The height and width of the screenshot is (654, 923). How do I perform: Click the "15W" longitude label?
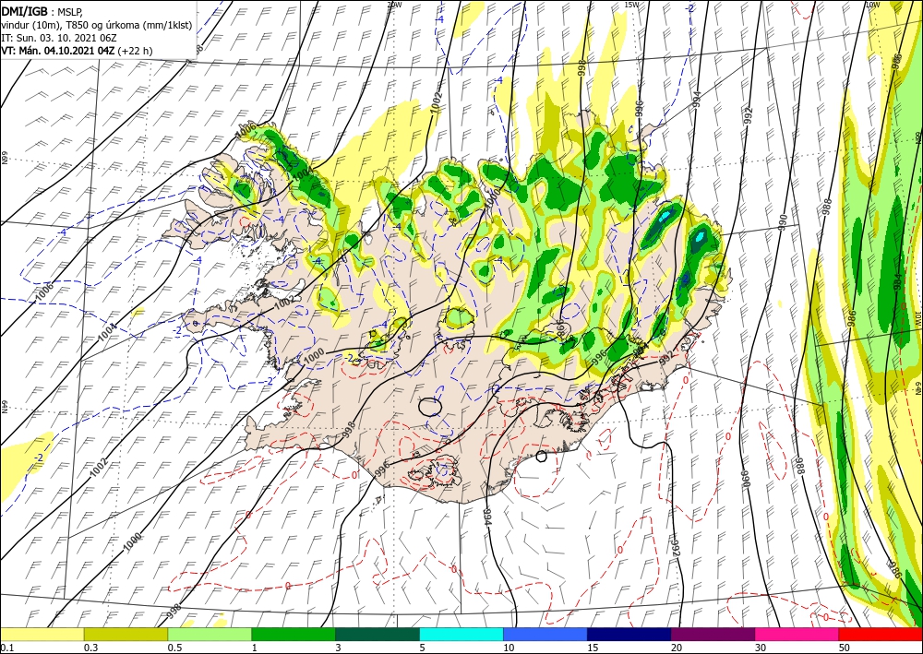pos(631,5)
